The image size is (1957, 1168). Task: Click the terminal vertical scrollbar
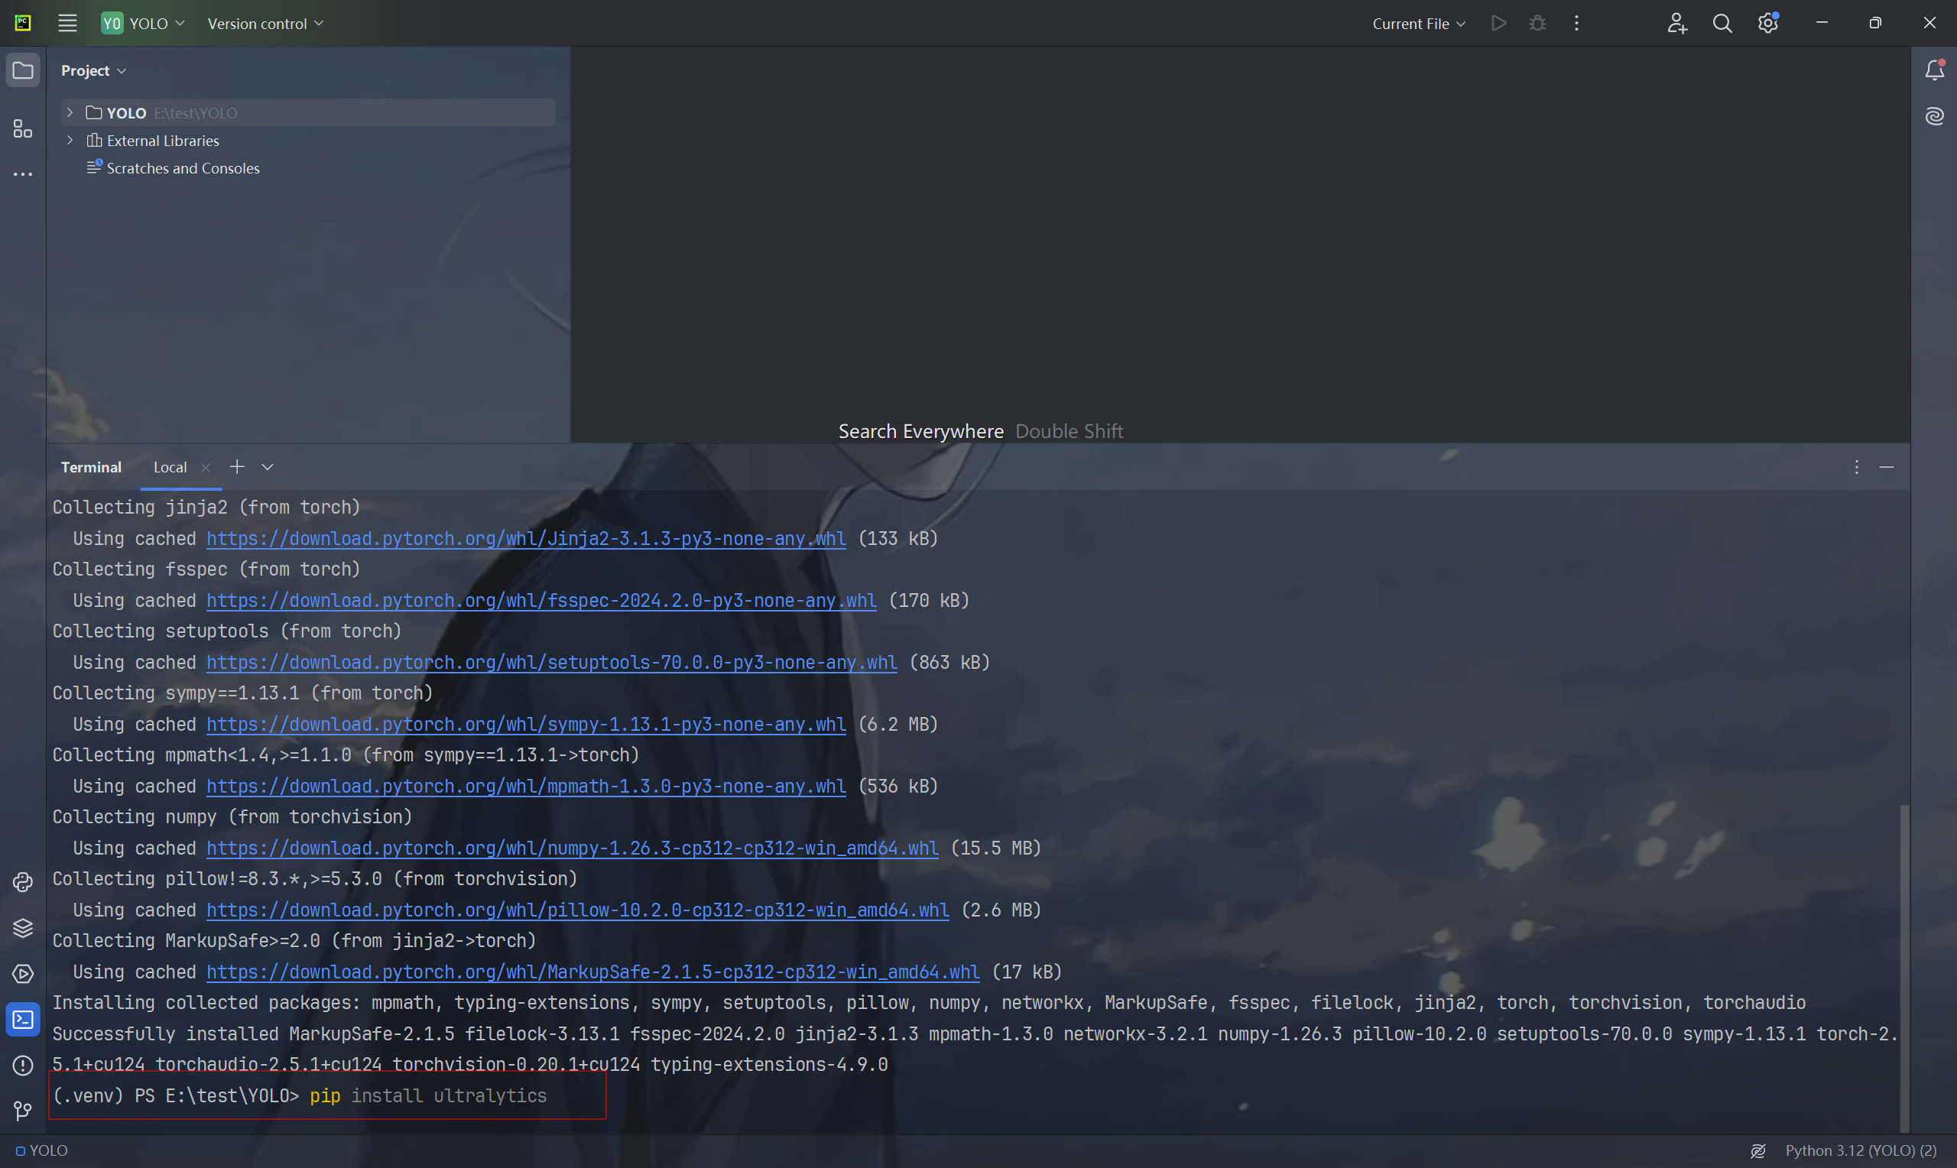point(1903,966)
